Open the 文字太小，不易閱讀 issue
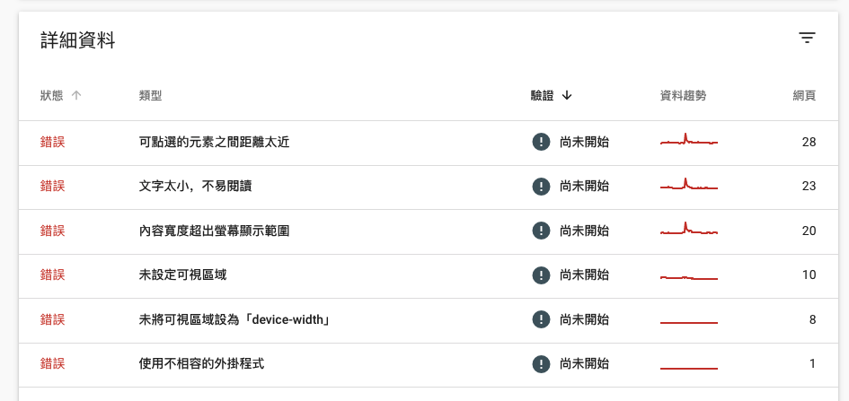The height and width of the screenshot is (401, 849). (195, 187)
